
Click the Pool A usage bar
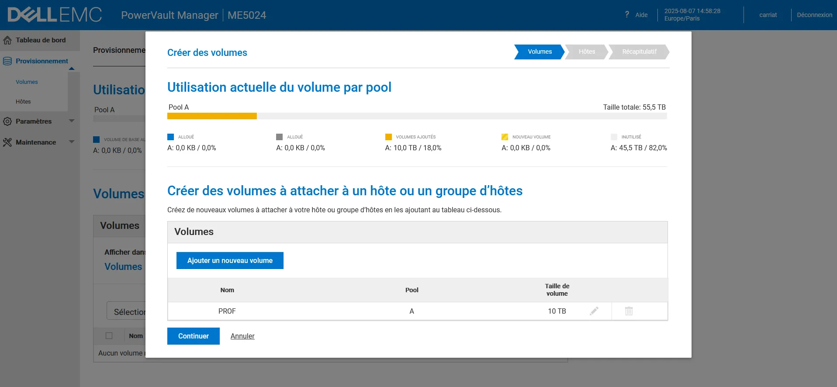(417, 116)
